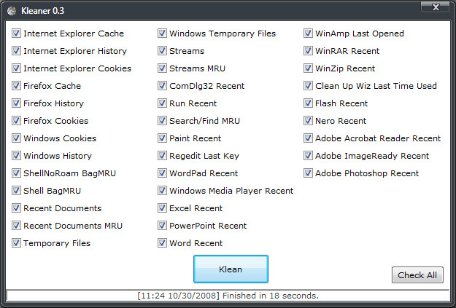This screenshot has height=308, width=456.
Task: Uncheck Excel Recent checkbox
Action: [x=162, y=208]
